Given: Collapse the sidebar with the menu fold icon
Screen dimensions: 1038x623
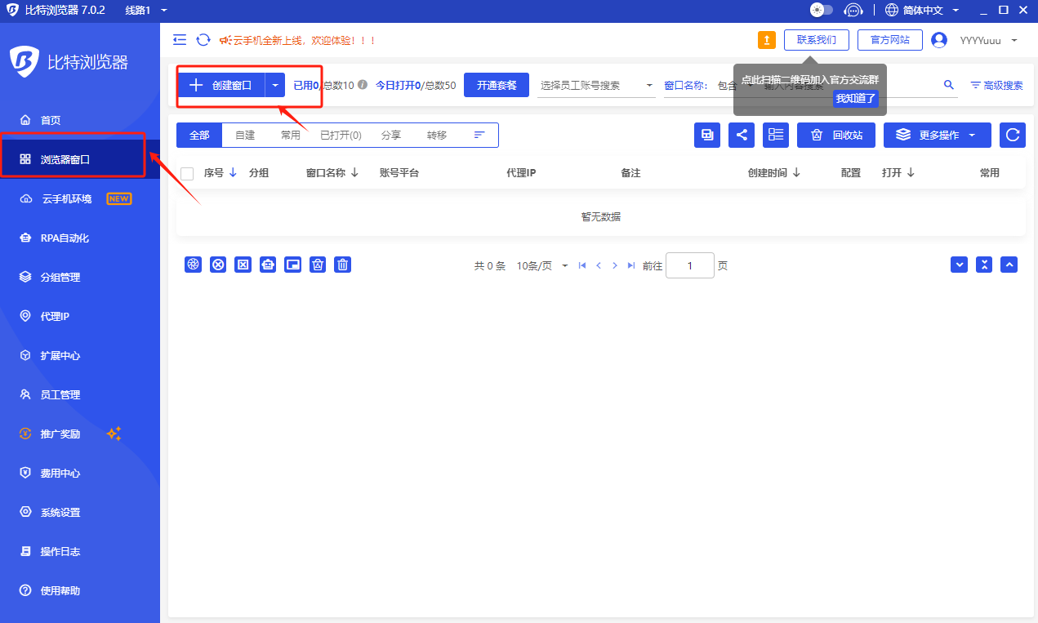Looking at the screenshot, I should [x=180, y=40].
